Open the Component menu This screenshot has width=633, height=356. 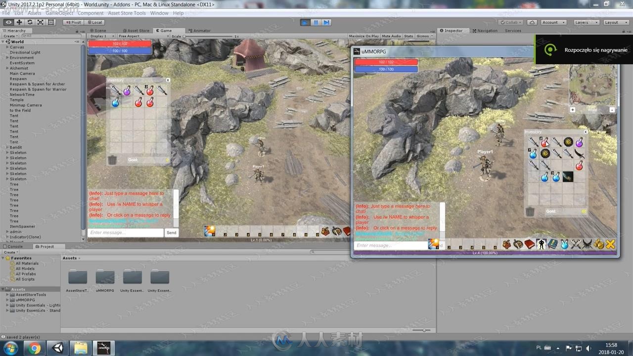coord(90,13)
